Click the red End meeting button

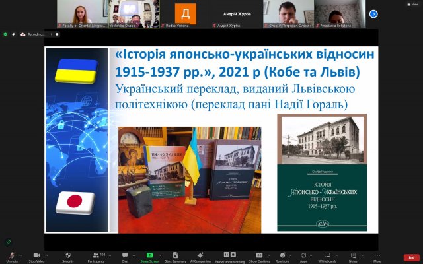(x=411, y=257)
